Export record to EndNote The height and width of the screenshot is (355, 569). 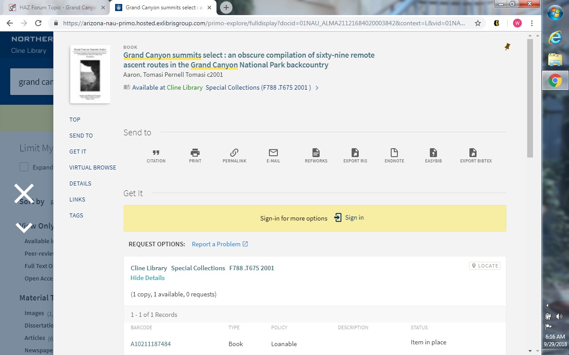[394, 153]
